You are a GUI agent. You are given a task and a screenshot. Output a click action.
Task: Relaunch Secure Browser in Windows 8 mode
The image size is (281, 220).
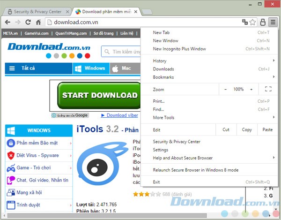(209, 170)
